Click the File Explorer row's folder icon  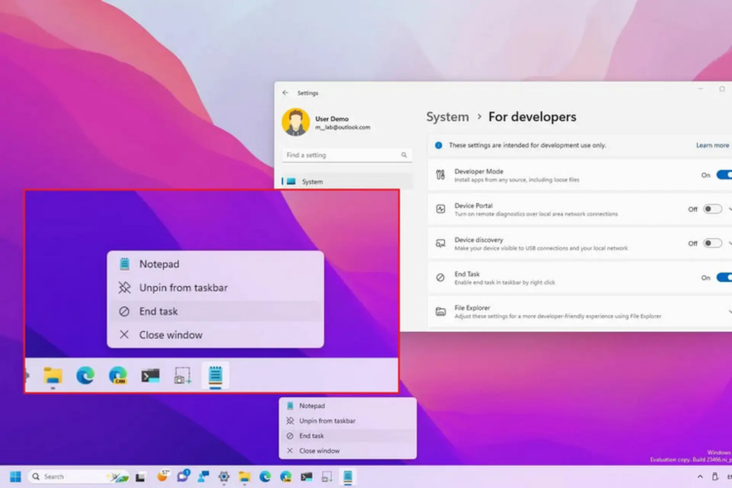pos(440,311)
